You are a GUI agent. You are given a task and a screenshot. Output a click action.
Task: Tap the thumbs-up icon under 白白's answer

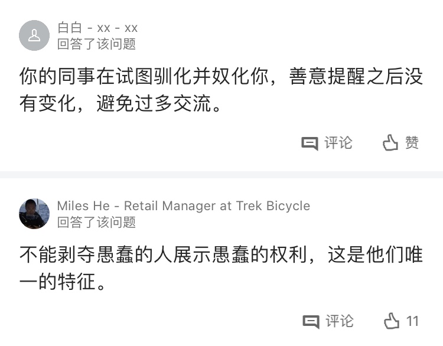[x=390, y=142]
